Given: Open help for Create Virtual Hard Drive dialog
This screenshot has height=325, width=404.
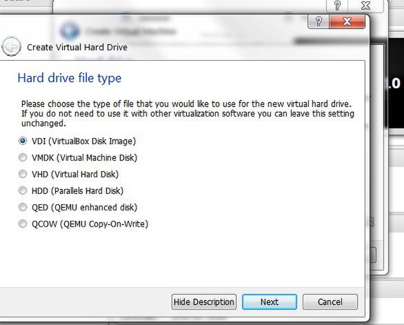Looking at the screenshot, I should coord(319,21).
